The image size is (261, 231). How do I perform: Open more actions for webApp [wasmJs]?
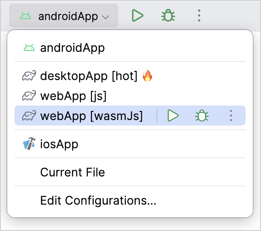tap(231, 115)
